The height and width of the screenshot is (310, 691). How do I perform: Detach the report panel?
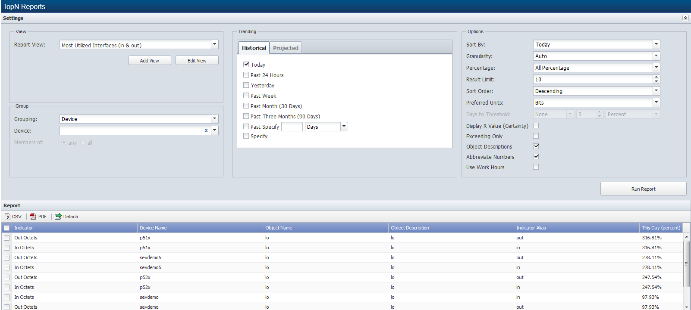point(66,217)
